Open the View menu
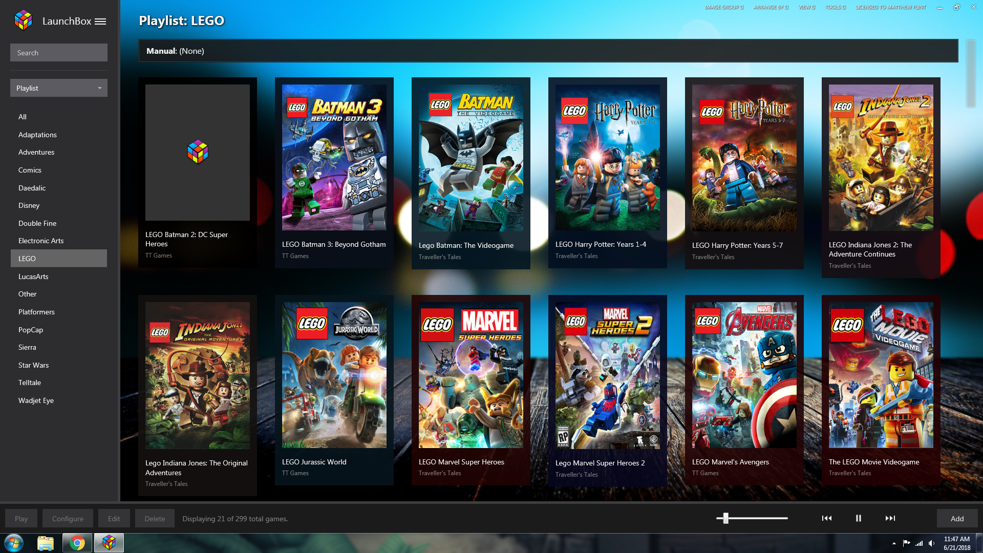Screen dimensions: 983x553 806,7
